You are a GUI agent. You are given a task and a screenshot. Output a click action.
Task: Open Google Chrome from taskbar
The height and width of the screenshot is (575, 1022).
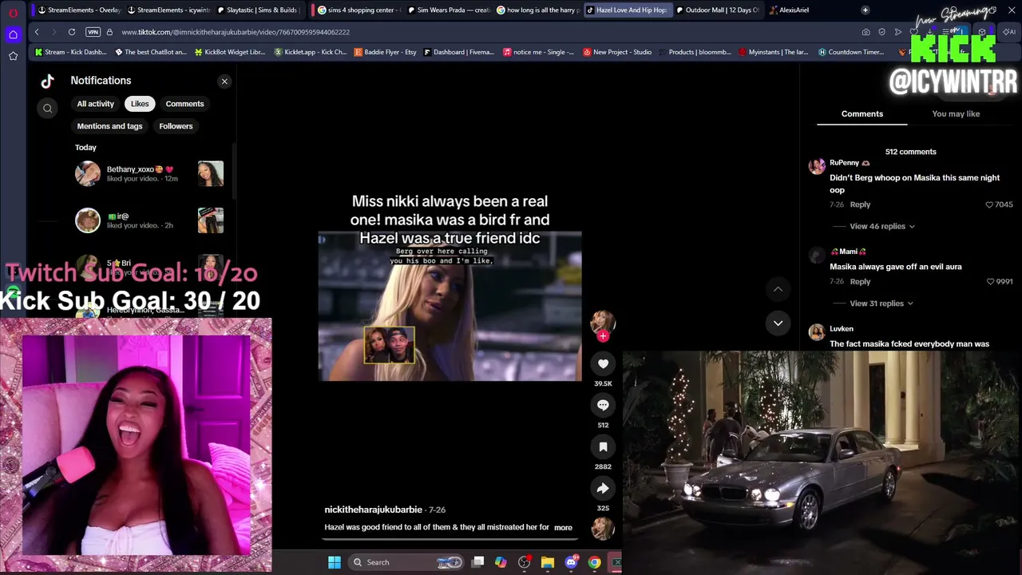coord(594,562)
